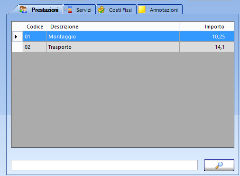Click the coins icon on Costi Fissi tab
The image size is (240, 176).
(101, 9)
